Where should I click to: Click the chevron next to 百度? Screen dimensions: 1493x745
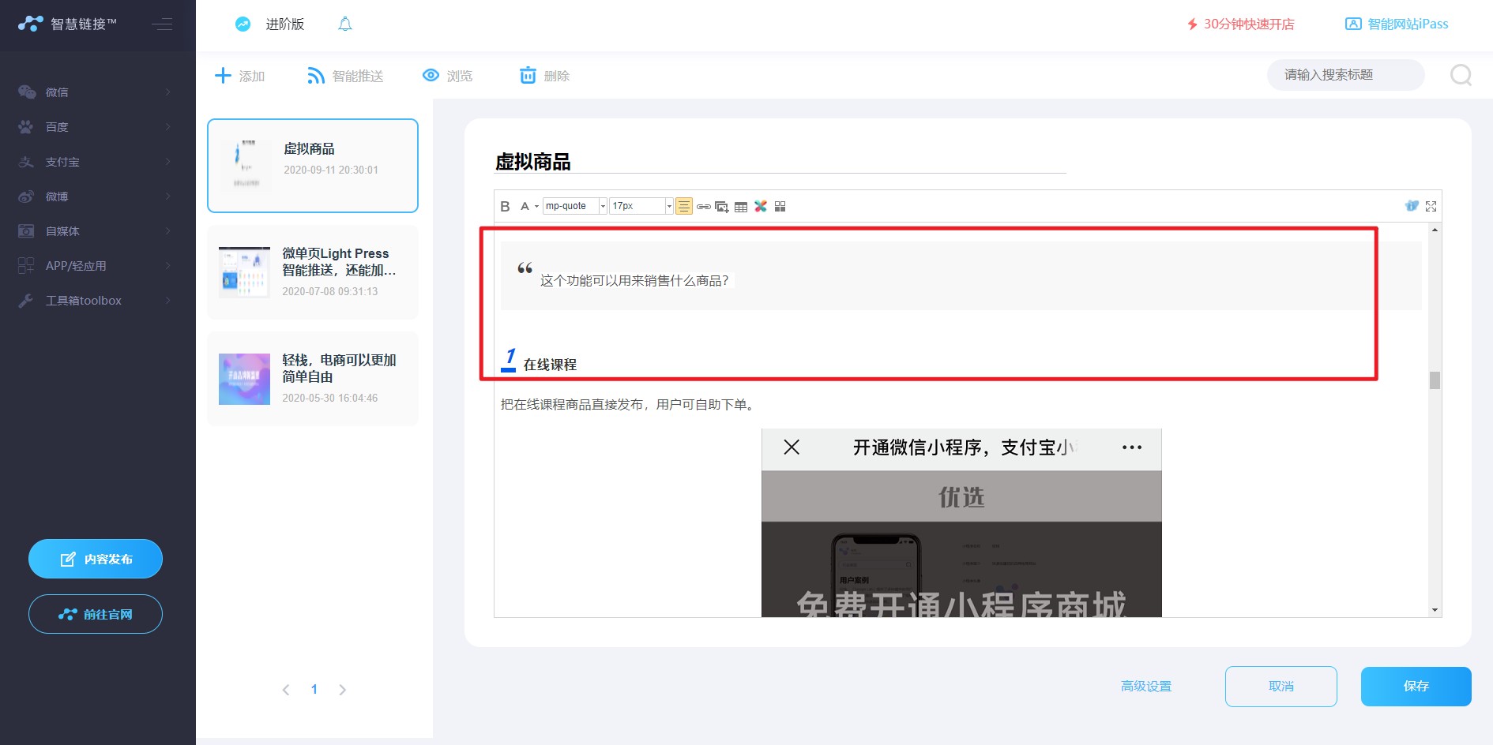168,127
